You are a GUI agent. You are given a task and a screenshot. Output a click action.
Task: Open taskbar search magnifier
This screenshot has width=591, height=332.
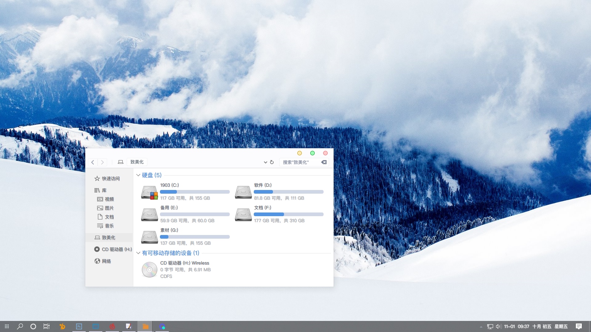[20, 326]
